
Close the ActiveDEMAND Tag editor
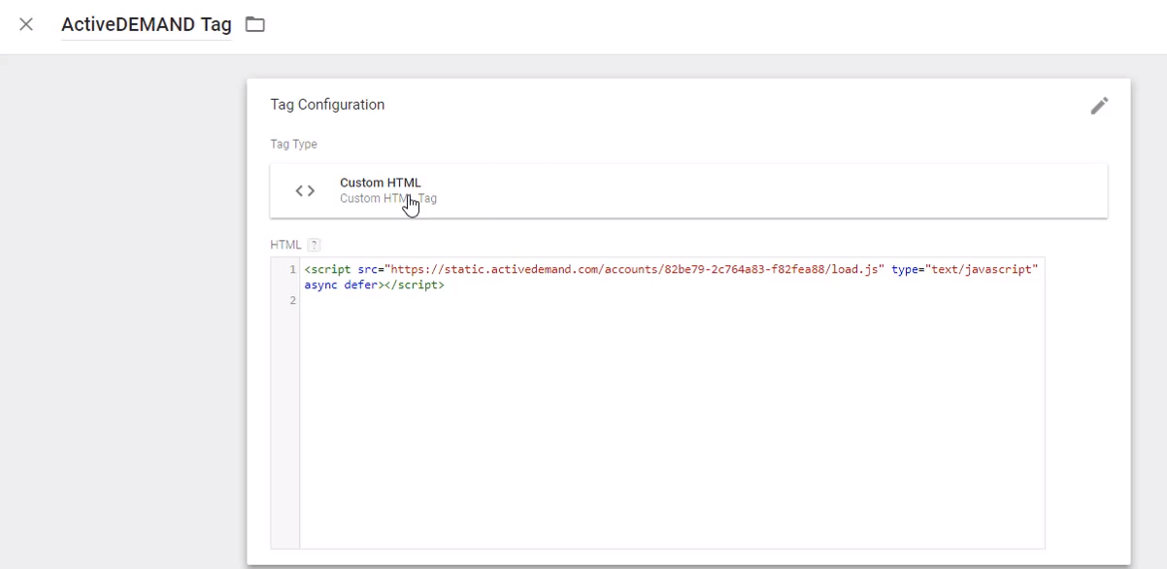pos(26,24)
